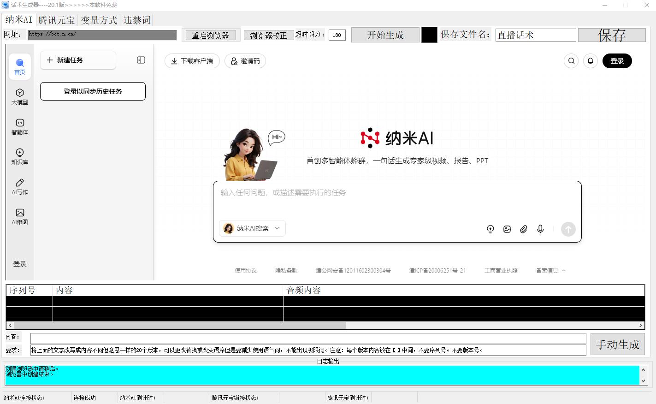Click the app icon in title bar
The height and width of the screenshot is (404, 656).
[x=5, y=5]
